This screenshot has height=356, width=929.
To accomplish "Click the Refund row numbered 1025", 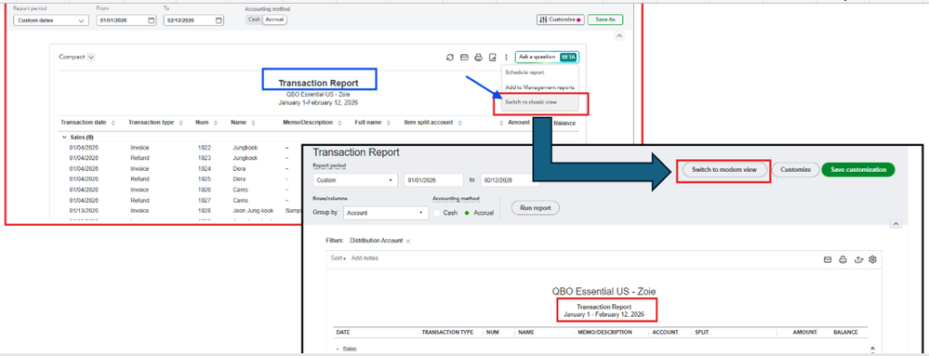I will click(205, 178).
